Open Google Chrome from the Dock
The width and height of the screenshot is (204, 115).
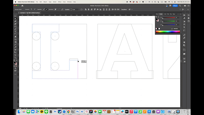click(69, 112)
